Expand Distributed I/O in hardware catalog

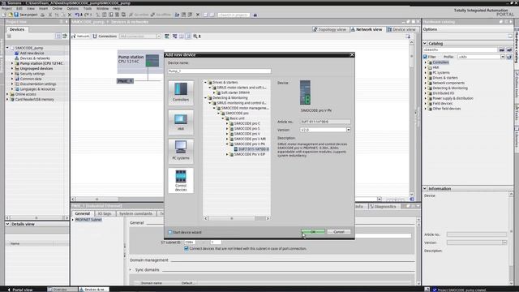426,93
